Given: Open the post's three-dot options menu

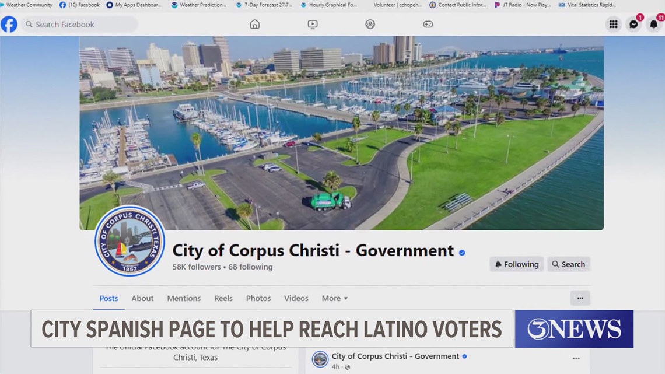Looking at the screenshot, I should [576, 359].
